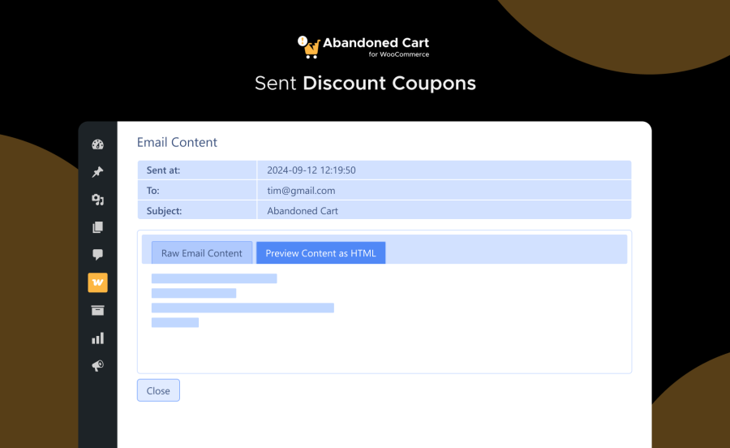Click the Sent at timestamp value

pos(311,170)
